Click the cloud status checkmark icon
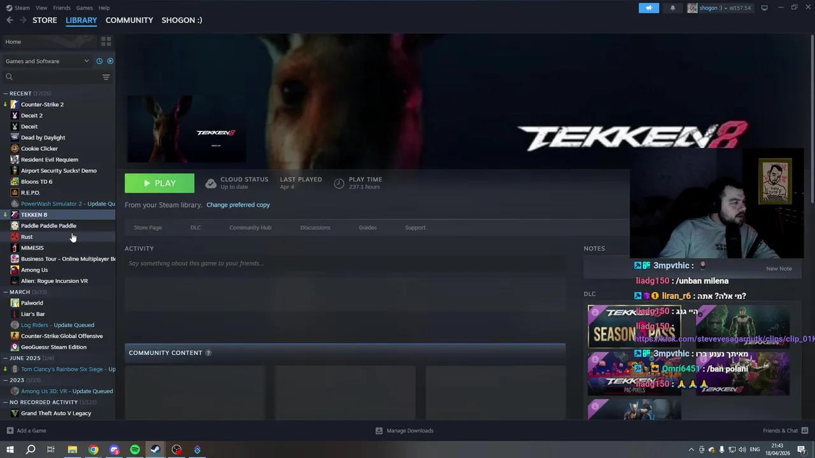The height and width of the screenshot is (458, 815). pyautogui.click(x=211, y=183)
